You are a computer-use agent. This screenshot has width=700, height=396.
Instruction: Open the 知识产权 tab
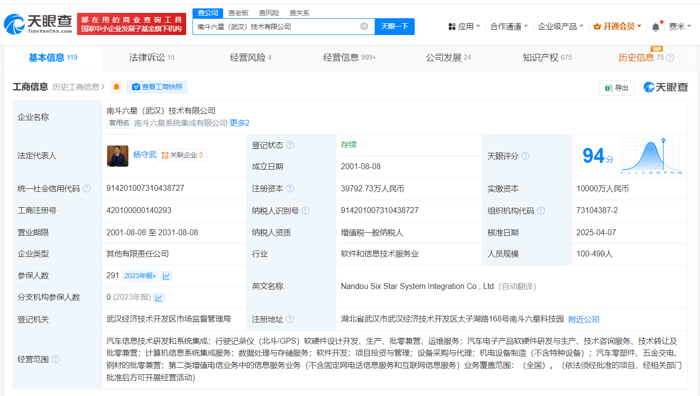click(x=546, y=58)
